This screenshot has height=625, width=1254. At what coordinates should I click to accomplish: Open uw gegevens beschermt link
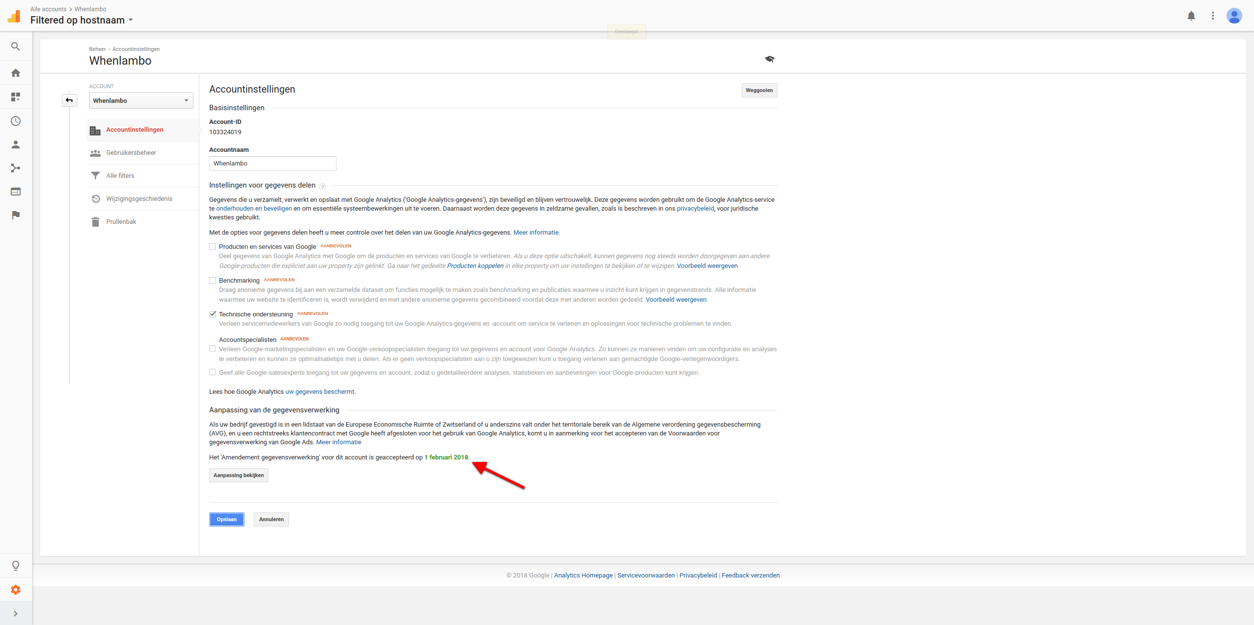coord(319,392)
